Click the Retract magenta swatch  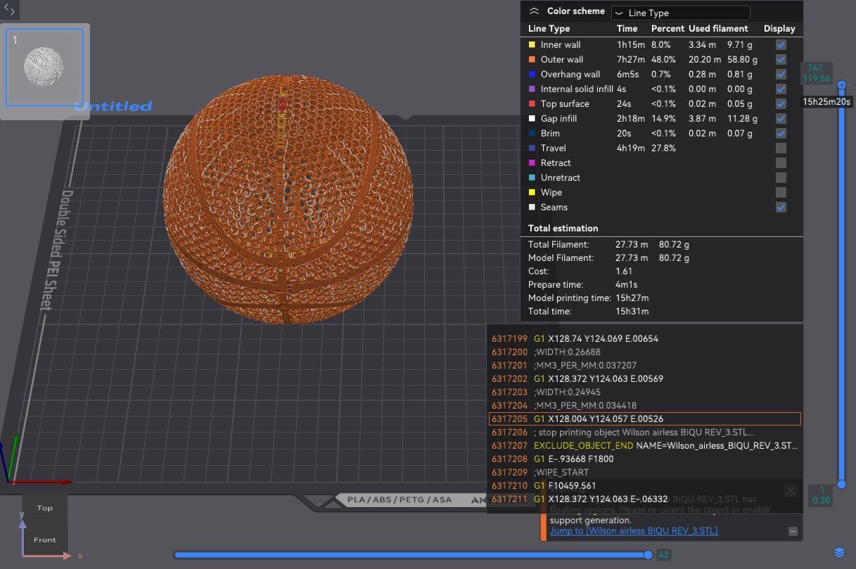pyautogui.click(x=532, y=162)
